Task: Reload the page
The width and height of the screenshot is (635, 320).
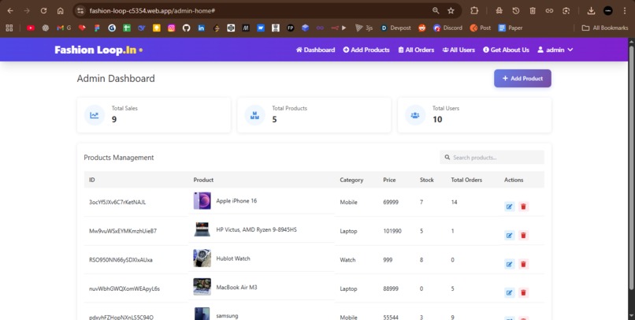Action: [44, 11]
